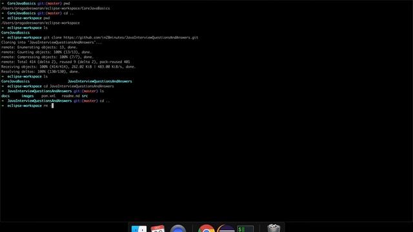Click 'cd JavaInterviewQuestionsAndAnswers' command text
This screenshot has width=413, height=232.
79,86
